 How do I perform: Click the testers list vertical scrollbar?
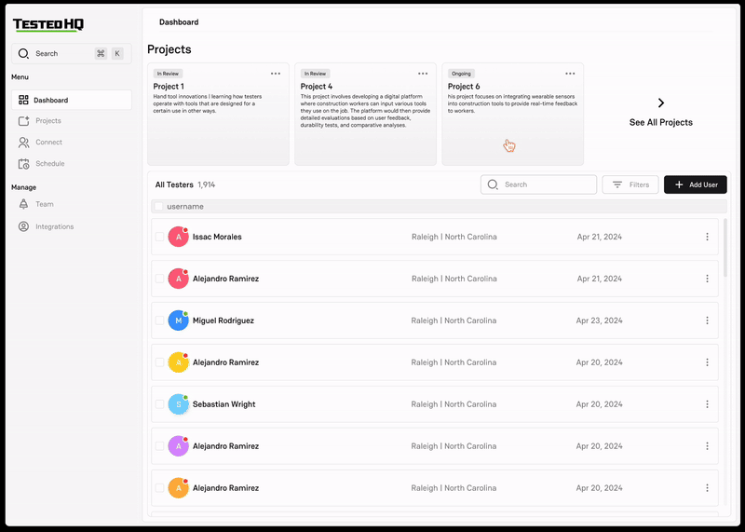(x=725, y=248)
